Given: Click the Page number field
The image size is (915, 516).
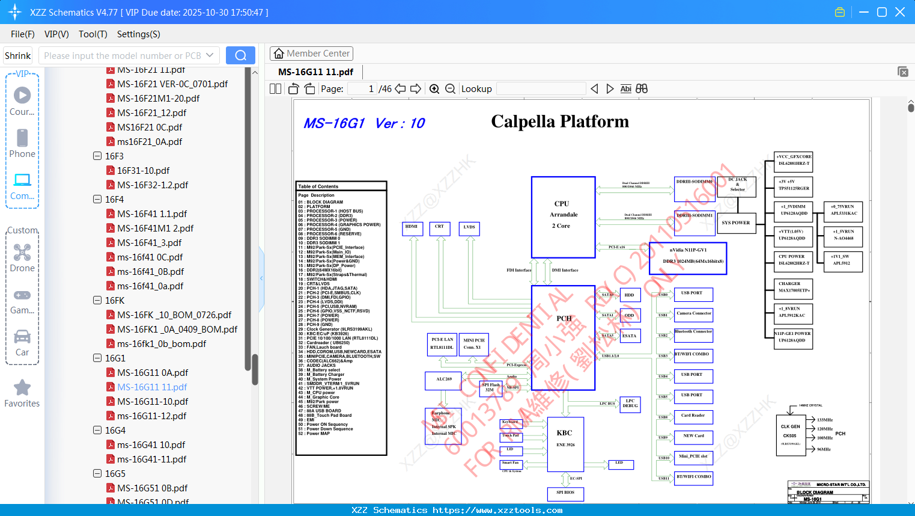Looking at the screenshot, I should 363,89.
